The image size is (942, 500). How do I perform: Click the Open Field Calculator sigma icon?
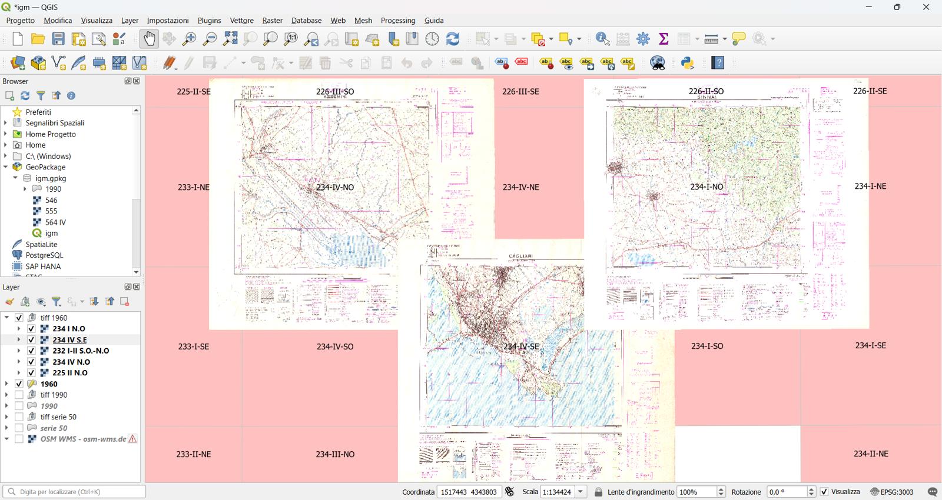point(664,39)
